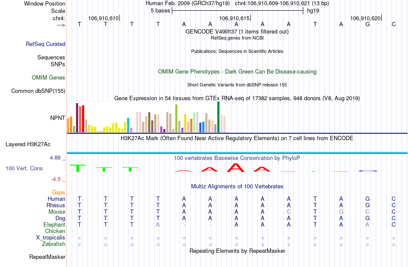Click the 106,910,620 position marker
The width and height of the screenshot is (408, 267).
365,18
